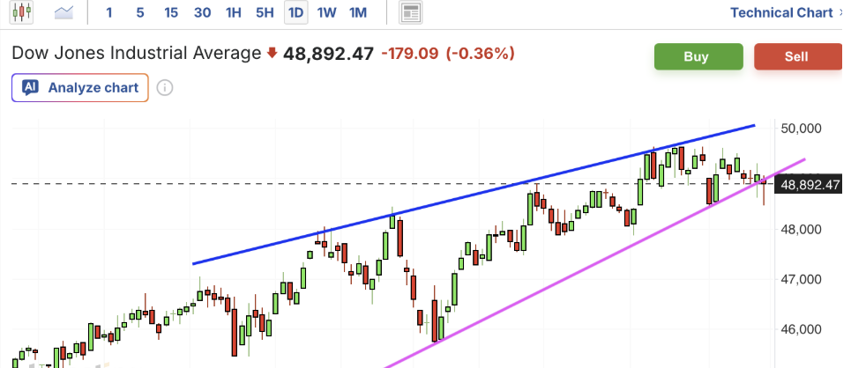Click the red down arrow price indicator

pos(272,54)
